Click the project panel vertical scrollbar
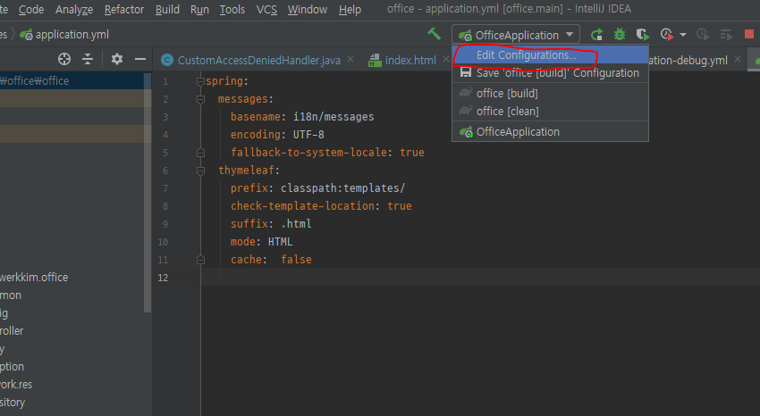The width and height of the screenshot is (760, 416). [148, 194]
